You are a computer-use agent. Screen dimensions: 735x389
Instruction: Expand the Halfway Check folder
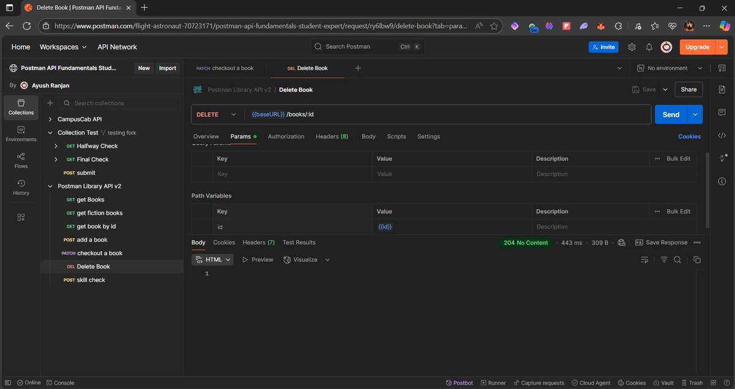[56, 146]
